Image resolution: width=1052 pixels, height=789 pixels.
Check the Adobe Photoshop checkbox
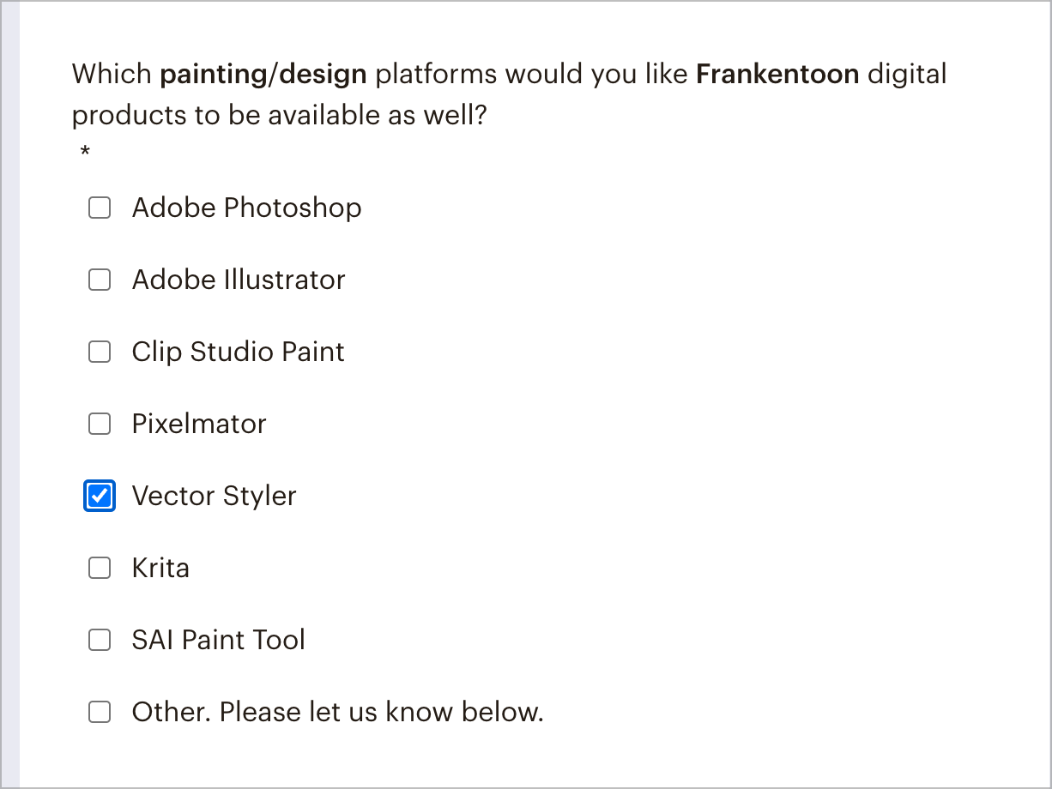point(100,208)
